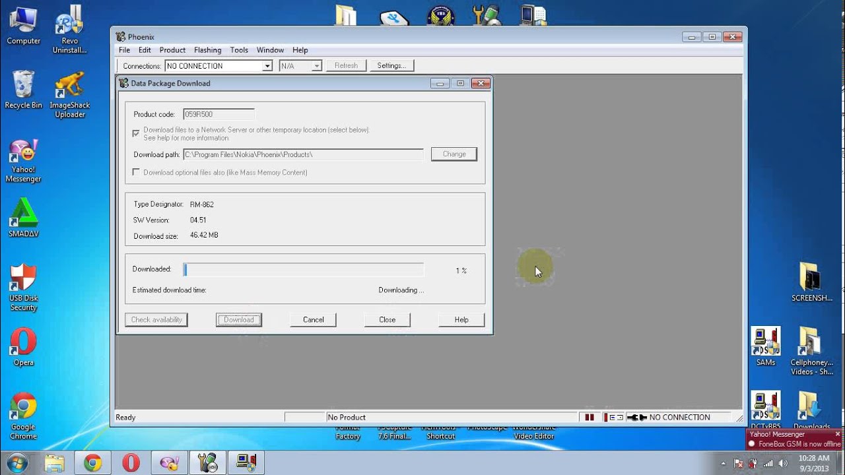Open the SAMs desktop shortcut

(766, 347)
